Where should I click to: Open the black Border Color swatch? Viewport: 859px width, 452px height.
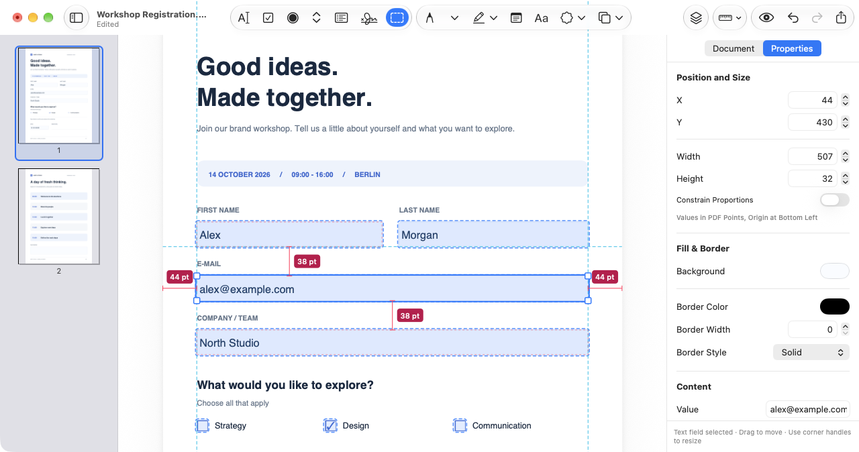point(835,306)
